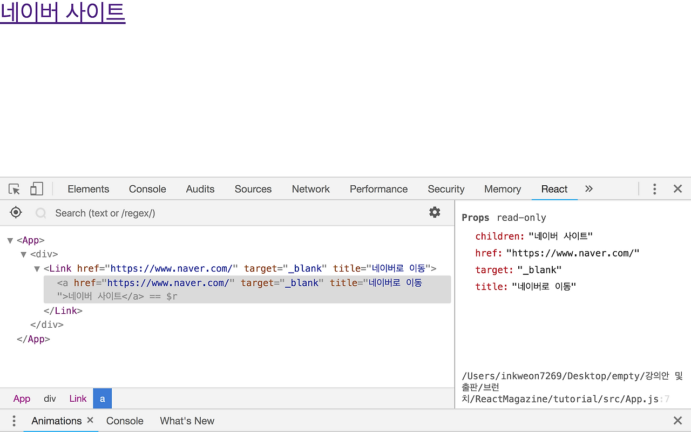Open the drawer Console tab
This screenshot has width=691, height=432.
pyautogui.click(x=125, y=421)
